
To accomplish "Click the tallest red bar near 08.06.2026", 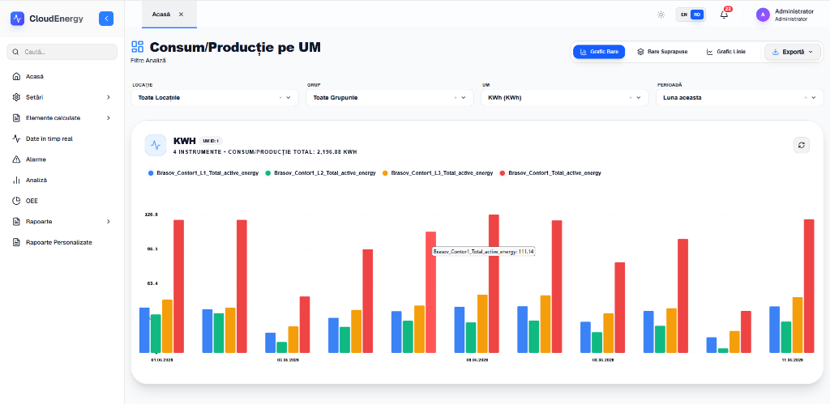I will coord(494,283).
